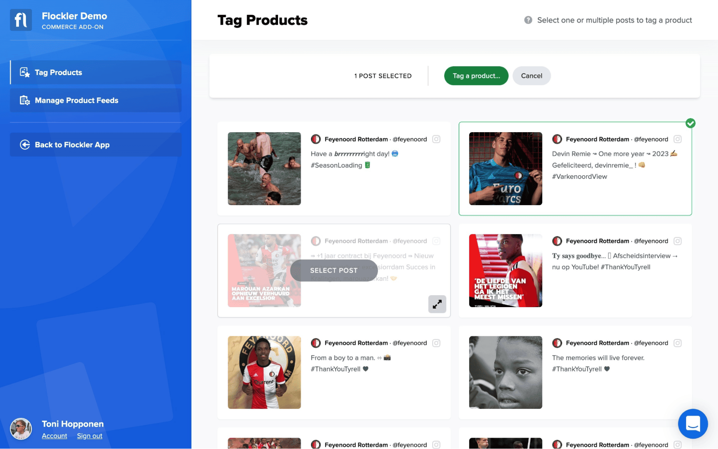Deselect the Devin Remie post green checkmark
Image resolution: width=718 pixels, height=449 pixels.
[x=690, y=123]
